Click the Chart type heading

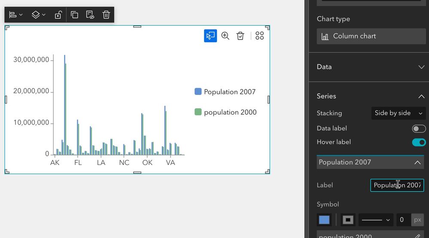coord(333,19)
